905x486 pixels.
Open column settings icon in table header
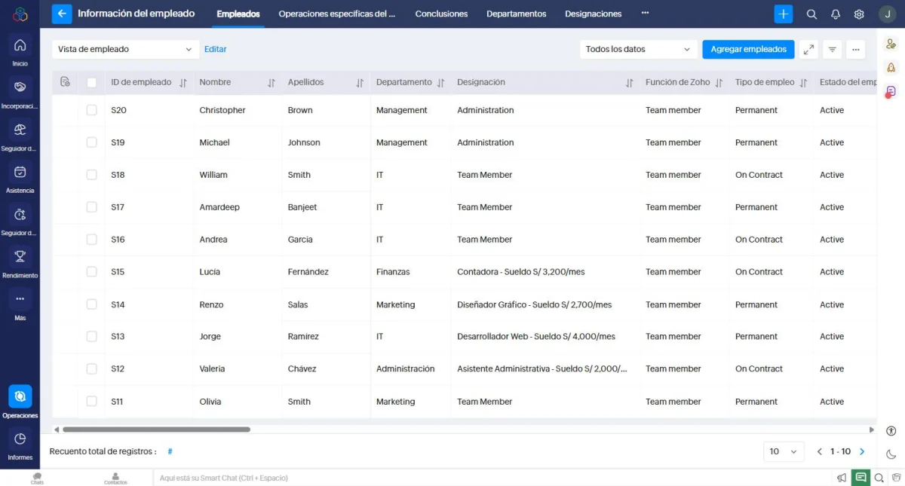(x=65, y=82)
